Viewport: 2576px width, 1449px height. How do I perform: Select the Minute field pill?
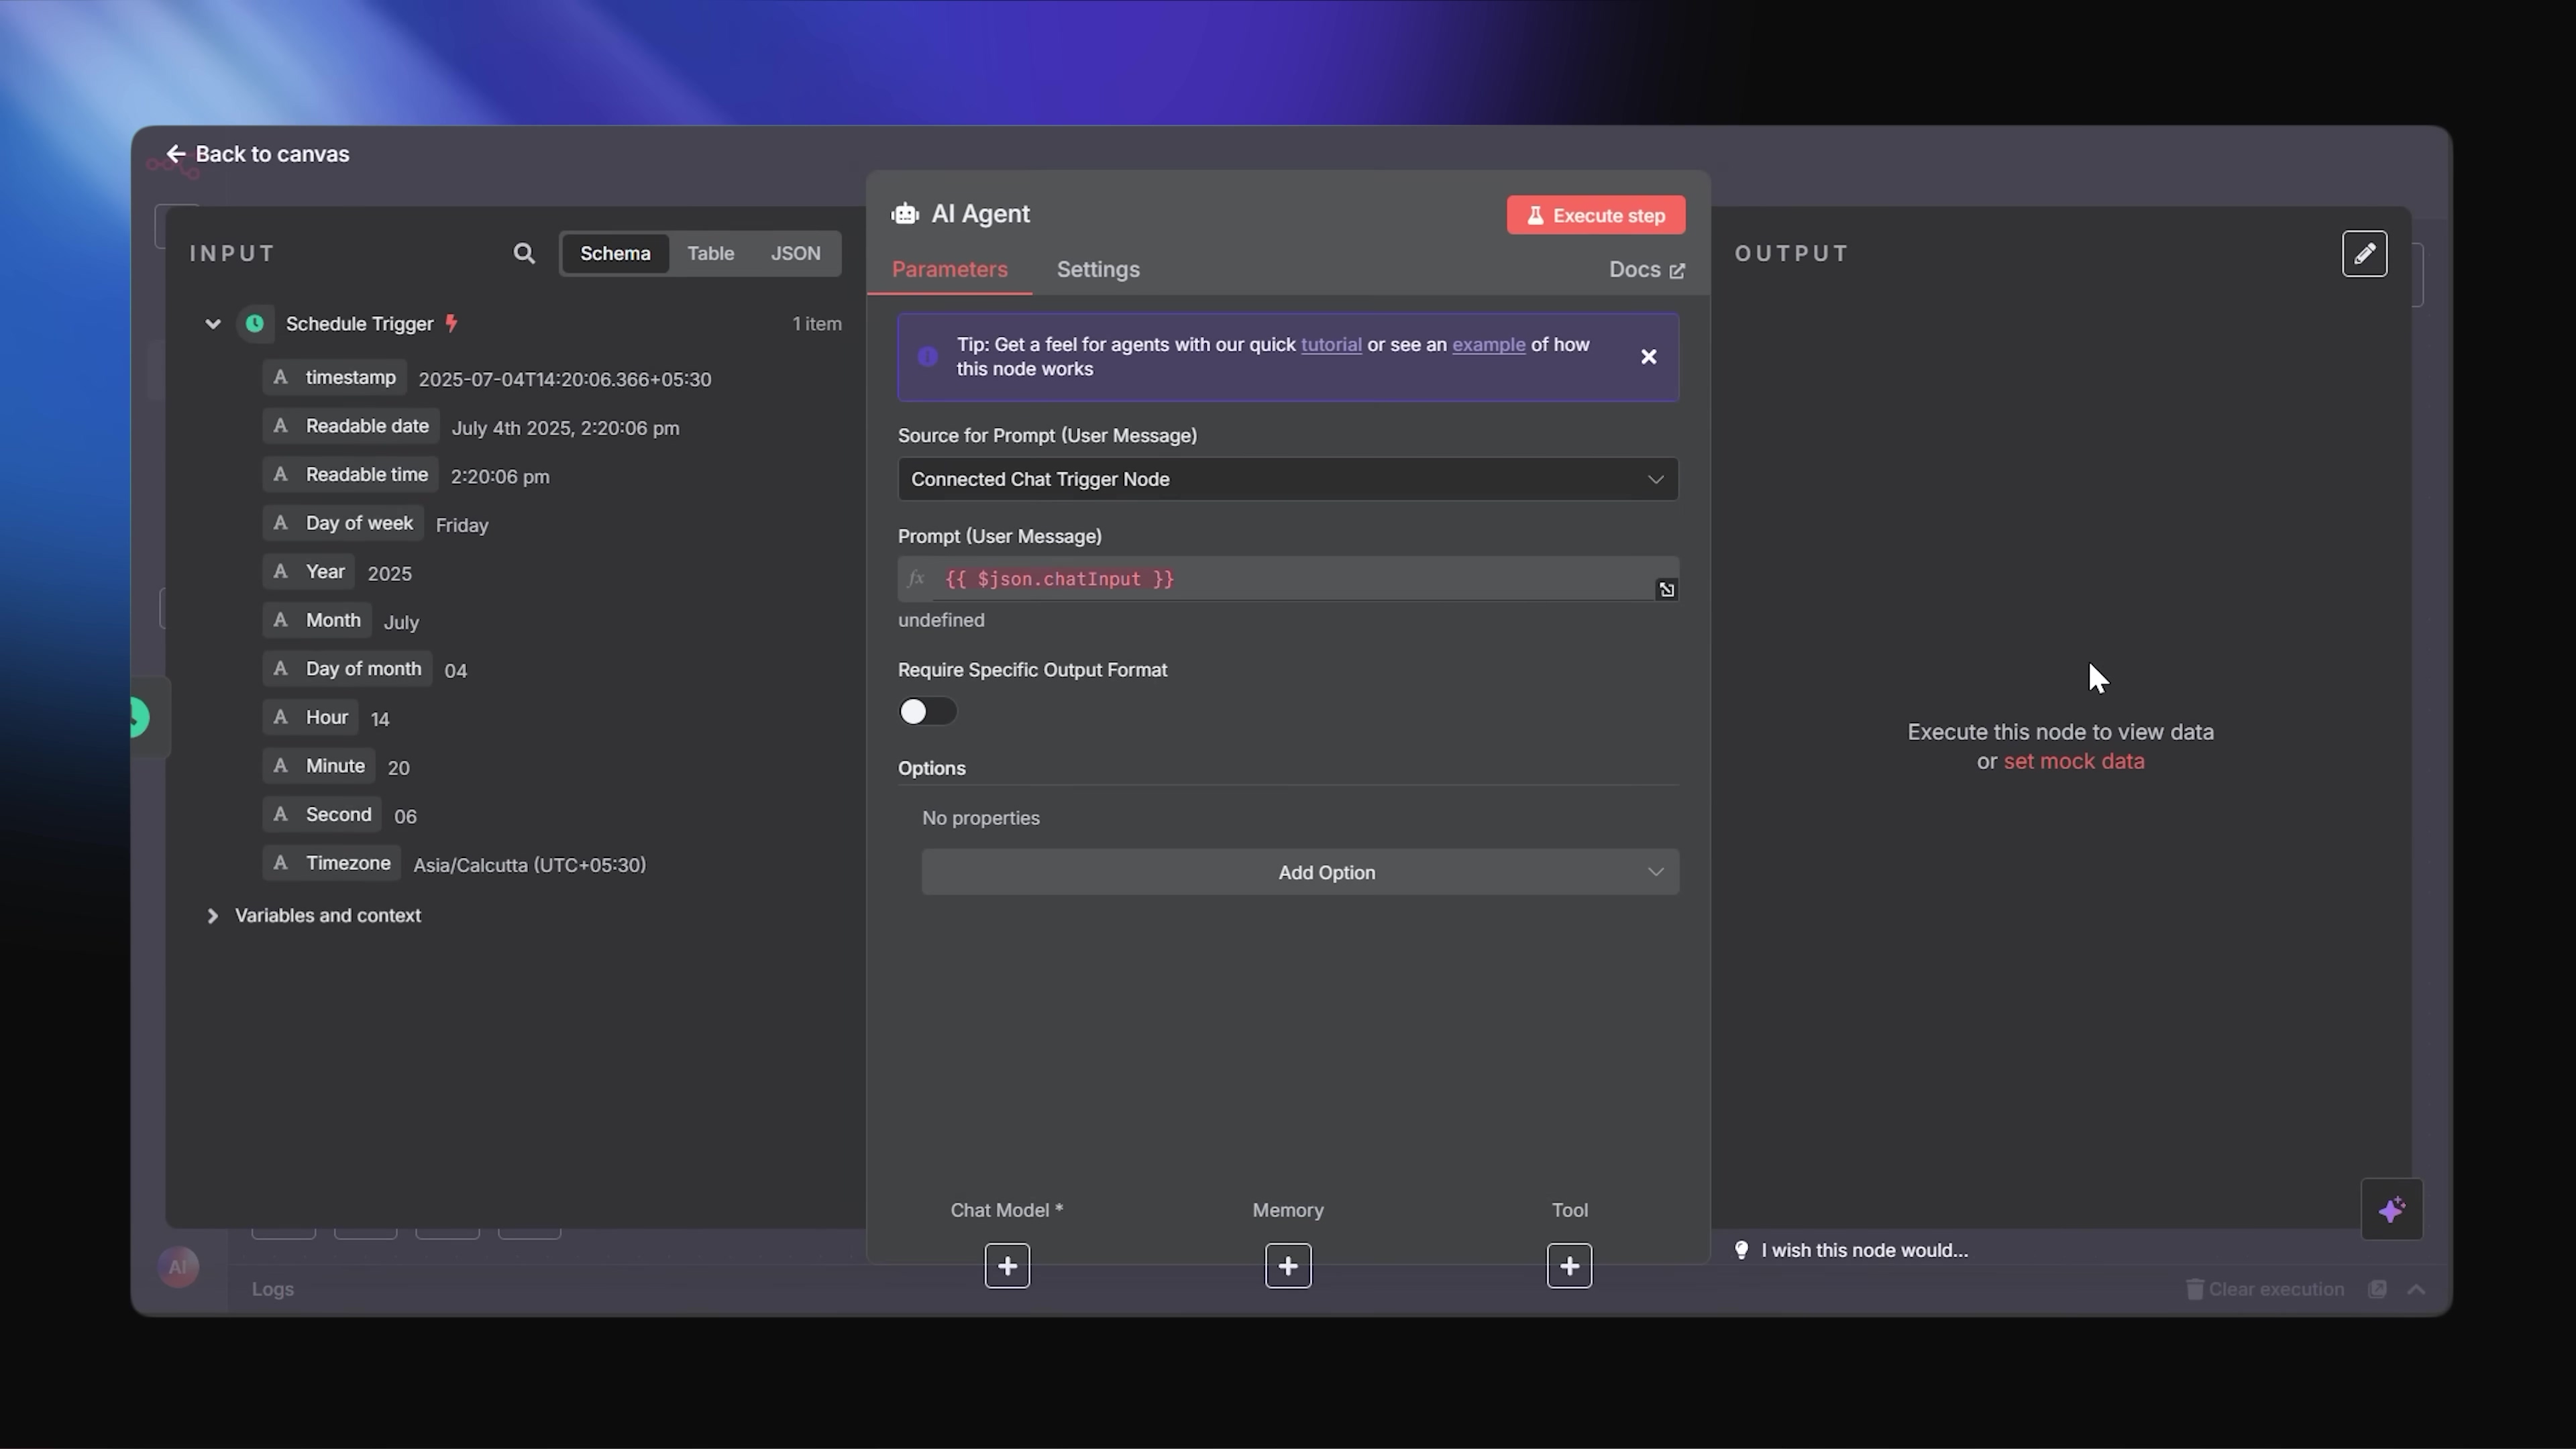click(x=319, y=766)
